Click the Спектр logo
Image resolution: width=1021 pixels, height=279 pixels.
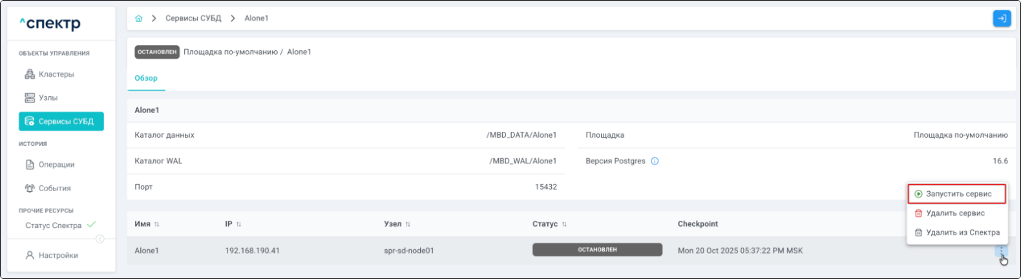tap(50, 24)
